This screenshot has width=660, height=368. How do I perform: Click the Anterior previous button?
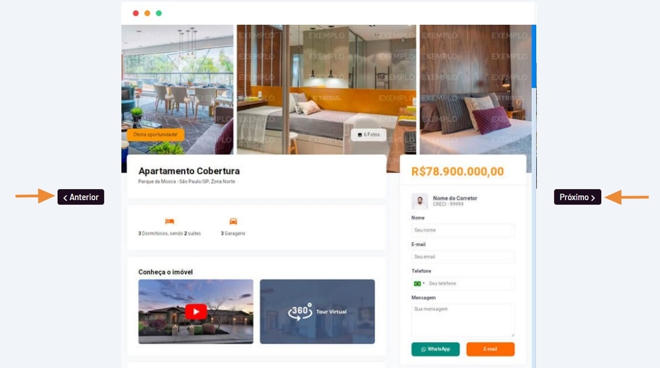pyautogui.click(x=81, y=197)
